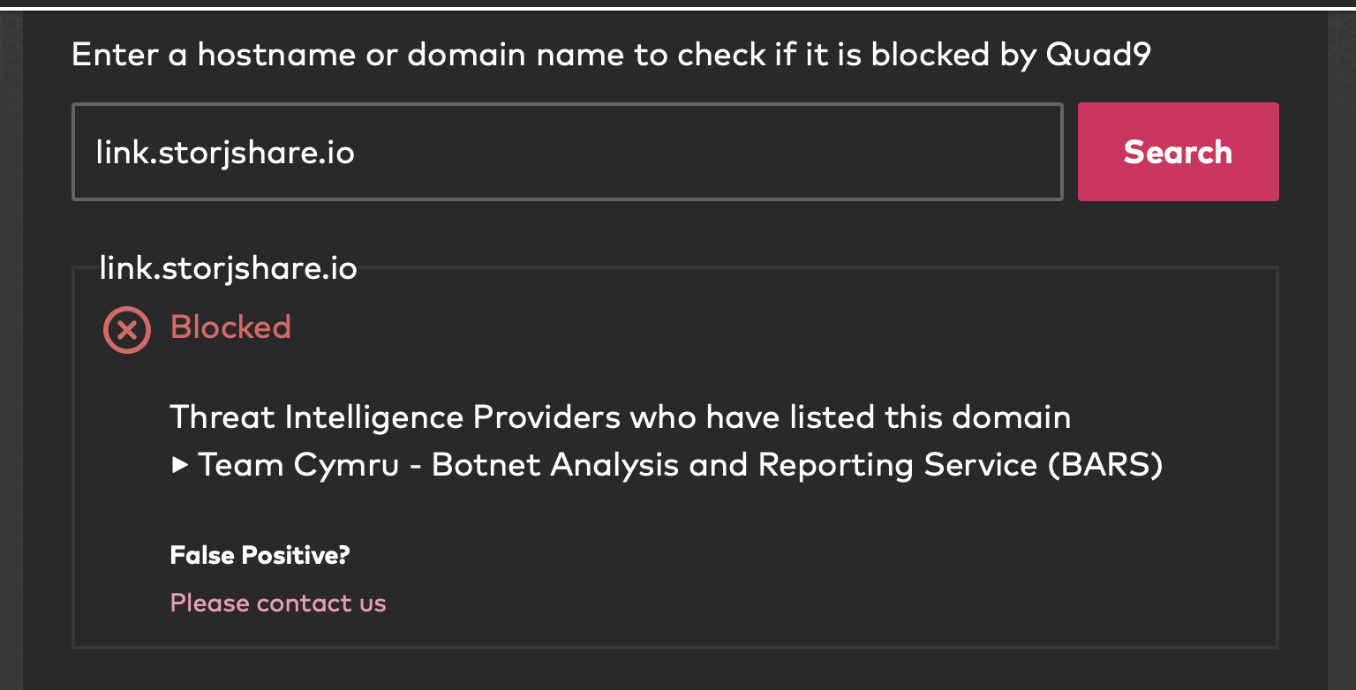
Task: Click the Blocked status label
Action: 230,327
